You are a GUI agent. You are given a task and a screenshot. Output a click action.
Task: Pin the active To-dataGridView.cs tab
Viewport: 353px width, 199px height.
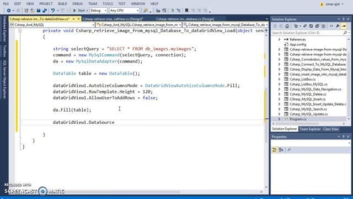(x=73, y=19)
